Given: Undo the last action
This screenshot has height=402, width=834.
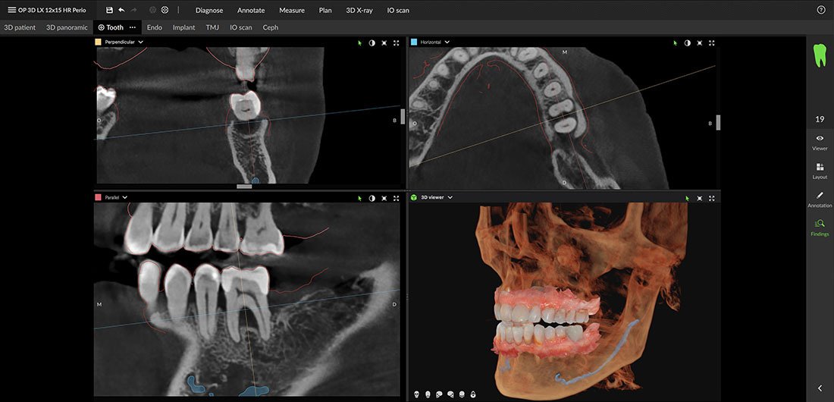Looking at the screenshot, I should click(x=121, y=10).
